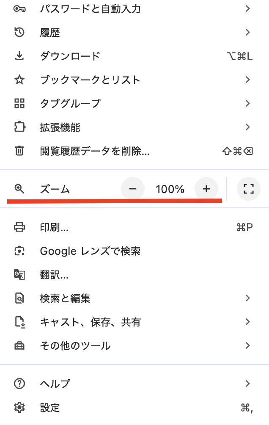This screenshot has width=269, height=425.
Task: Select the キャスト、保存、共有 entry
Action: click(134, 322)
